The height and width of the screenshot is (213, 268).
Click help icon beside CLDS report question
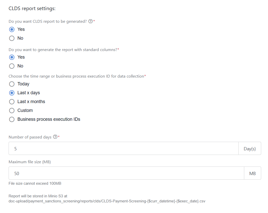click(91, 21)
